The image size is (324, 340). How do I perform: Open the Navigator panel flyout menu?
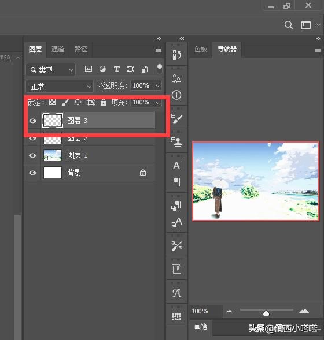click(318, 50)
